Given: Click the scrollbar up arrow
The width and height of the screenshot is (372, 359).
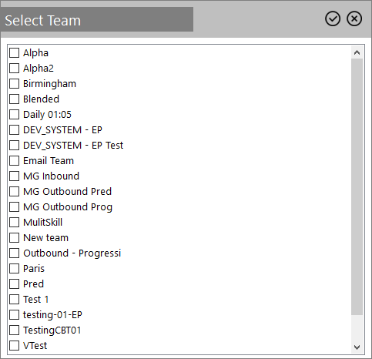Looking at the screenshot, I should click(357, 52).
